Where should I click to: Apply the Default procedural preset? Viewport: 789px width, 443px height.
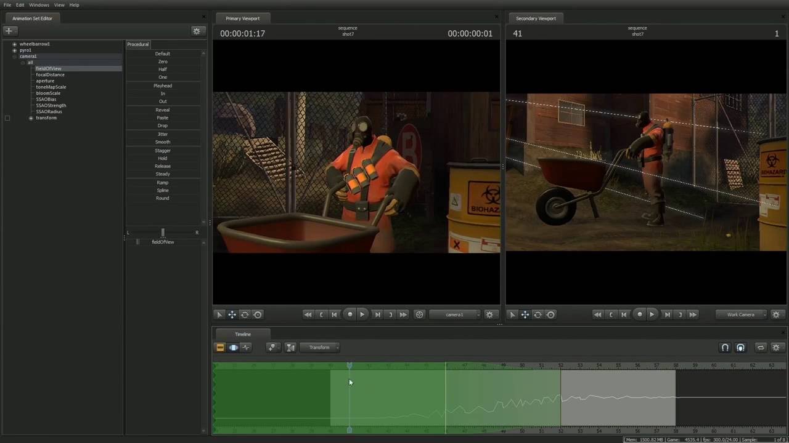pos(163,54)
